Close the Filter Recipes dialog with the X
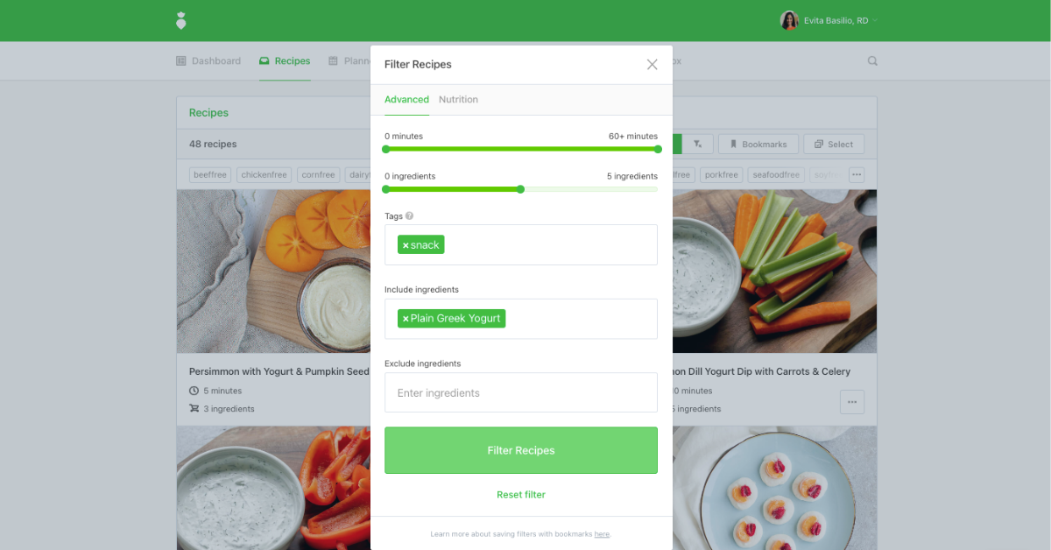1051x550 pixels. 652,65
